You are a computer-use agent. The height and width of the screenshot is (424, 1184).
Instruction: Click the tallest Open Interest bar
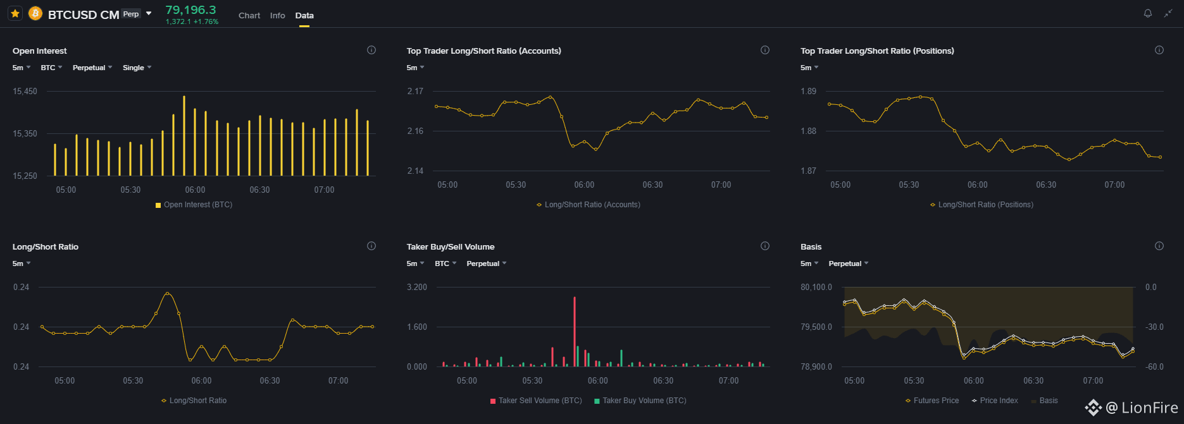[x=184, y=136]
